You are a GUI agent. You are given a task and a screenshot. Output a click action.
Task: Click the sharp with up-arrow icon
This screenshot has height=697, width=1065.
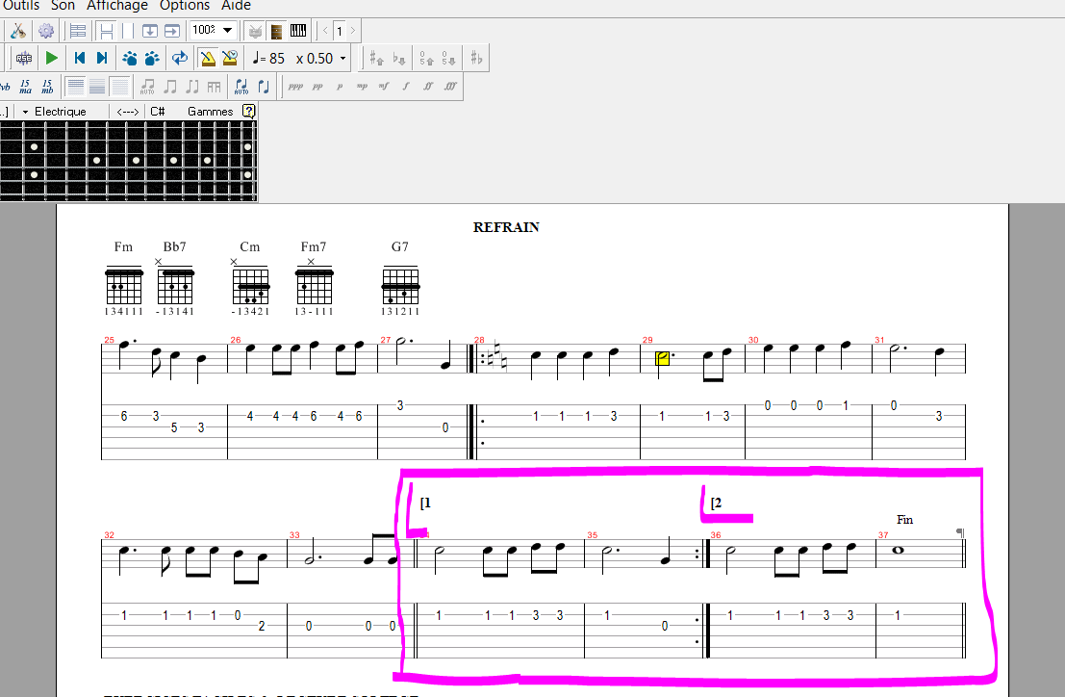point(376,59)
